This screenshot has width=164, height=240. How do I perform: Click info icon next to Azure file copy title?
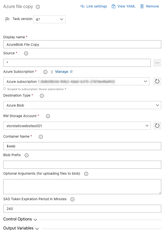point(38,7)
